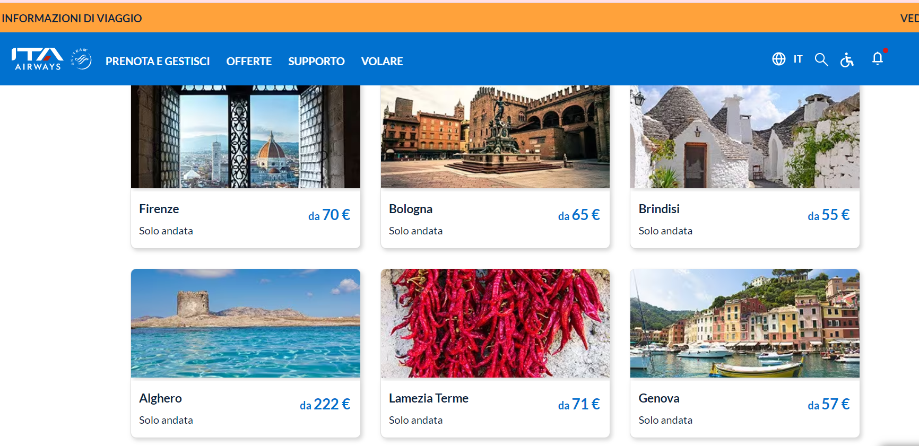Click the ITA Airways logo
919x446 pixels.
pos(37,57)
